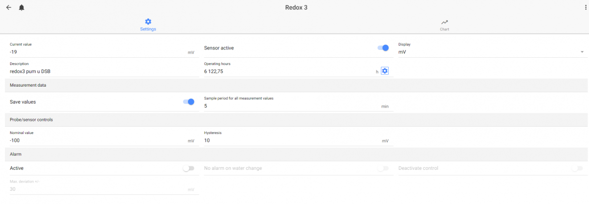Toggle the Deactivate control switch
The image size is (589, 204).
[577, 168]
